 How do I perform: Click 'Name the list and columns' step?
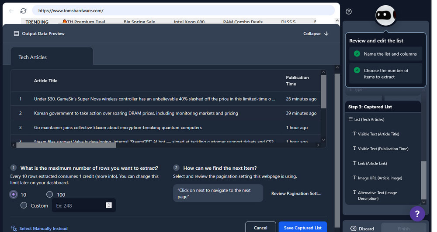click(386, 54)
